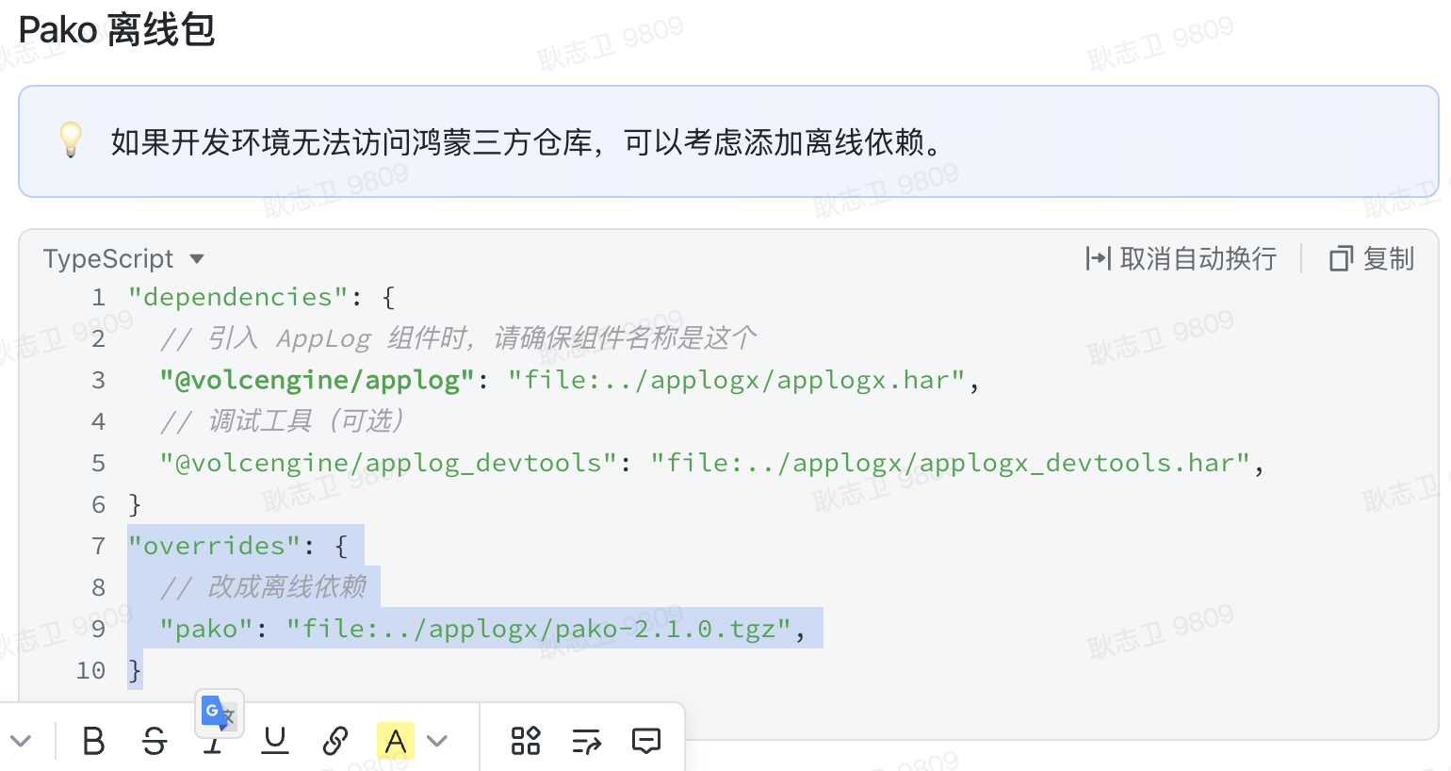The image size is (1451, 771).
Task: Click the Google Translate popup icon
Action: tap(220, 713)
